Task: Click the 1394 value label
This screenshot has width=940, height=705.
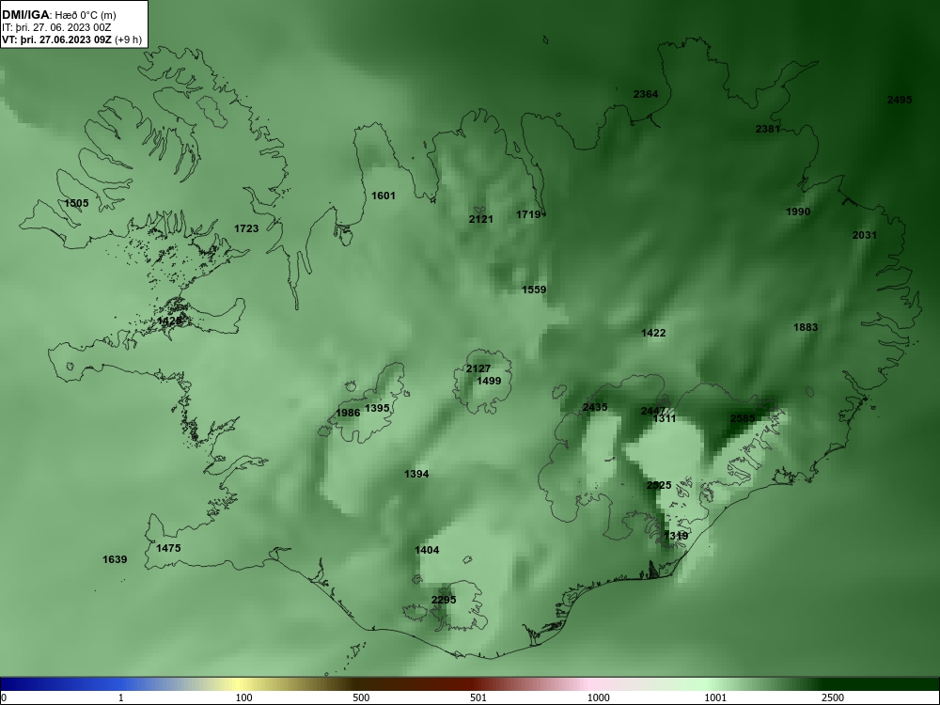Action: point(416,474)
